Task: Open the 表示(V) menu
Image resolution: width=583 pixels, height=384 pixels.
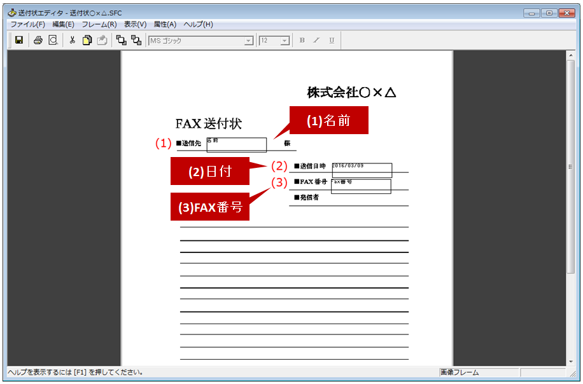Action: tap(136, 24)
